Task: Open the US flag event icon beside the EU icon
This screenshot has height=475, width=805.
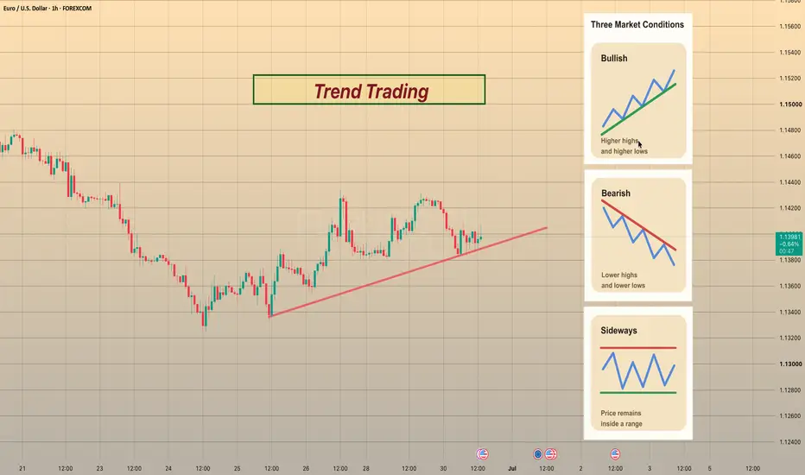Action: (550, 454)
